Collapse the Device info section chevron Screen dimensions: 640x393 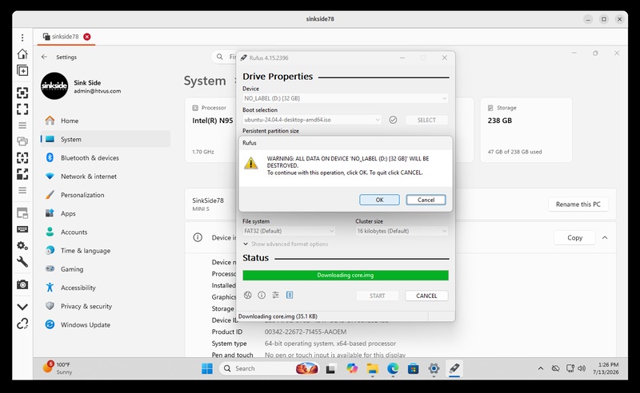605,238
